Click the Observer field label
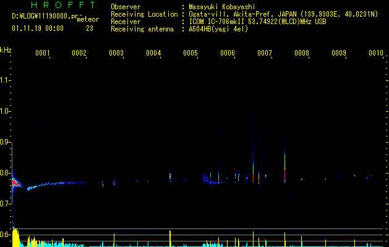This screenshot has width=389, height=247. [126, 7]
